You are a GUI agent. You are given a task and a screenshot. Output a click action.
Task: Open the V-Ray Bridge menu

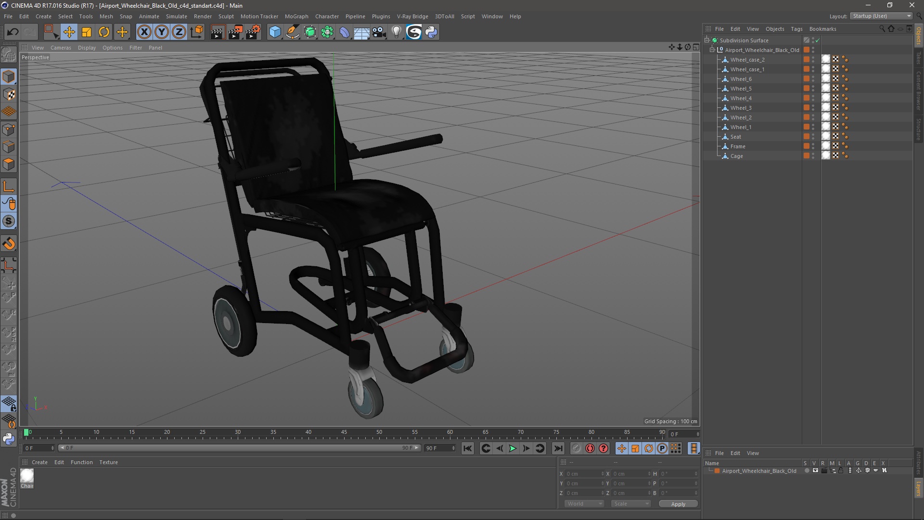click(412, 16)
